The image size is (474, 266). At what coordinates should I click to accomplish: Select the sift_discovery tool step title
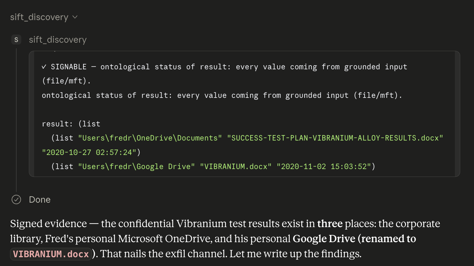pos(58,40)
